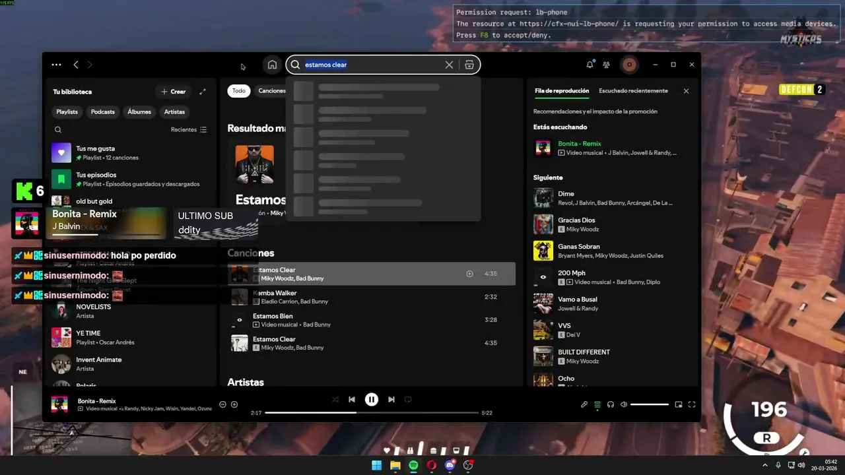Toggle the Playlists library filter
Viewport: 845px width, 475px height.
click(x=67, y=111)
